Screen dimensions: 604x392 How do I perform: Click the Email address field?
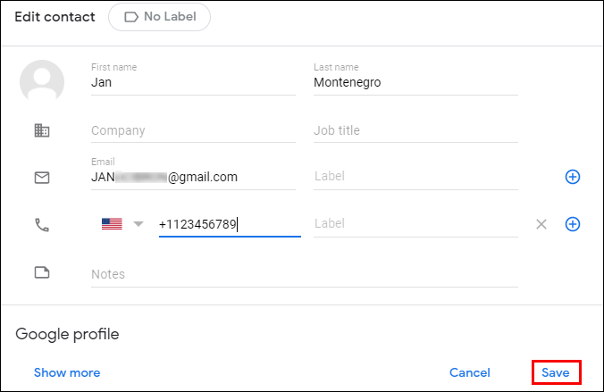click(x=192, y=177)
